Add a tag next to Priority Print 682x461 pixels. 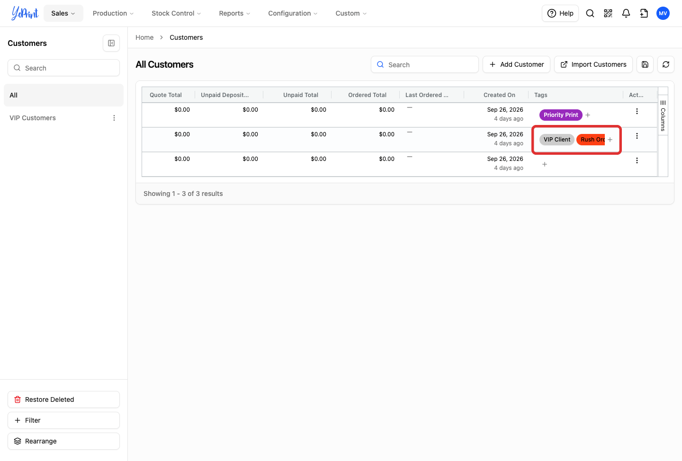[588, 115]
